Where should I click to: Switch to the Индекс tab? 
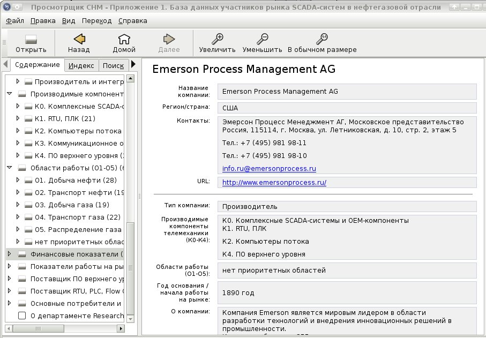point(81,66)
